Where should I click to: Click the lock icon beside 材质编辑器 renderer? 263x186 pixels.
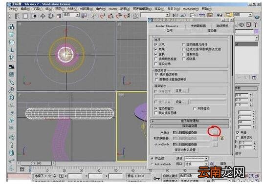coord(222,139)
